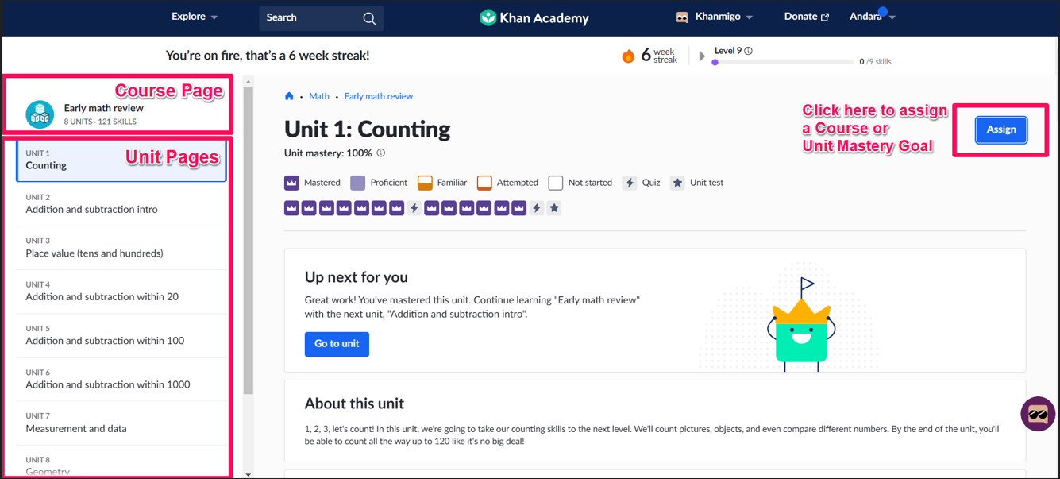Click the Attempted legend icon

pos(484,183)
